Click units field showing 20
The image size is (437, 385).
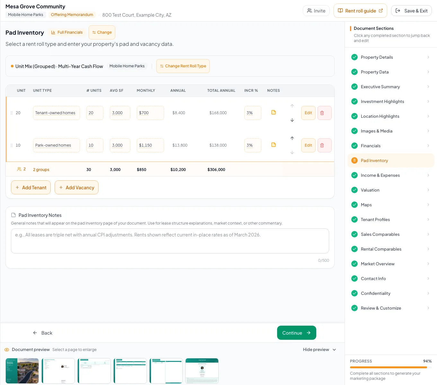tap(95, 113)
